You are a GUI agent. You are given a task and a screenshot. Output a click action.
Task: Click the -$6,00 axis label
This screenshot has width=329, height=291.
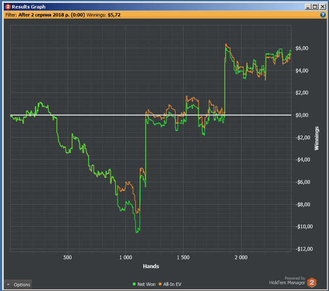pos(303,182)
